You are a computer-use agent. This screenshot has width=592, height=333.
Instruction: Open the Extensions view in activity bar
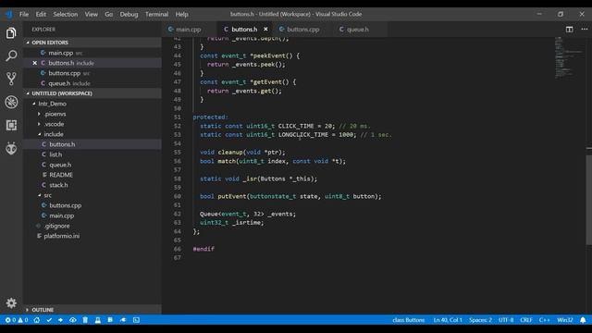11,125
